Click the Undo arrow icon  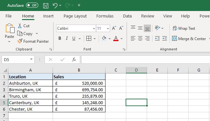click(x=55, y=5)
